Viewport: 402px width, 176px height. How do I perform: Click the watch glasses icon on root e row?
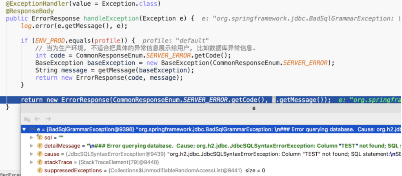pos(33,129)
